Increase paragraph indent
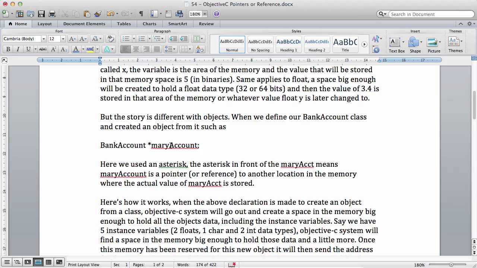Viewport: 477px width, 268px height. click(184, 39)
